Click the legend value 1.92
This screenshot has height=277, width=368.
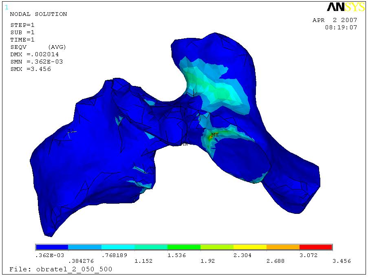click(207, 261)
